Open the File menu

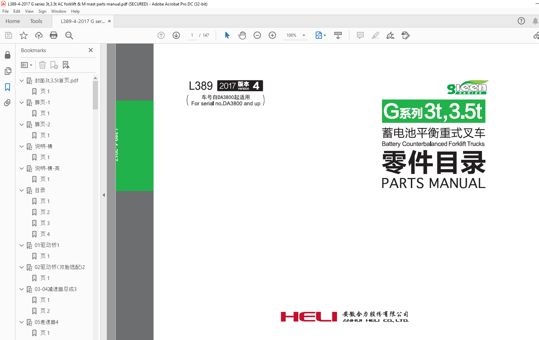pos(5,11)
